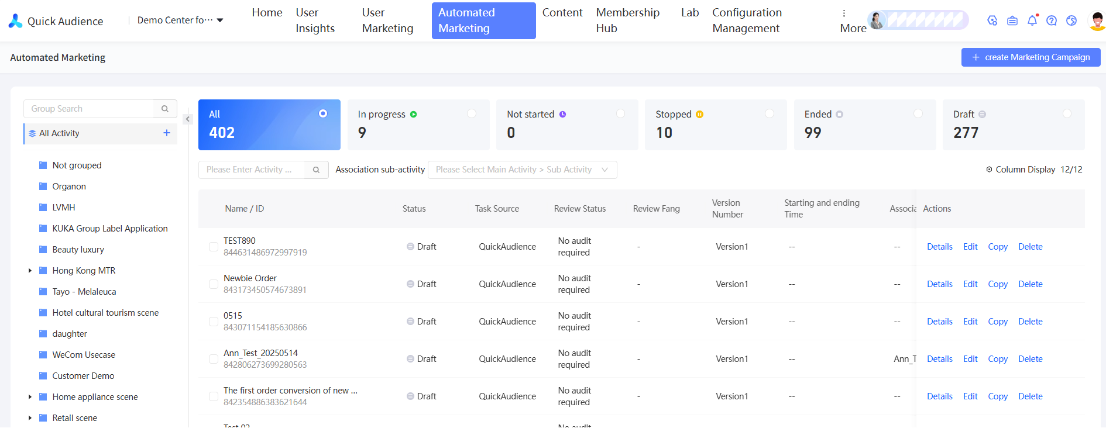Click the user profile avatar
1106x428 pixels.
coord(1097,21)
